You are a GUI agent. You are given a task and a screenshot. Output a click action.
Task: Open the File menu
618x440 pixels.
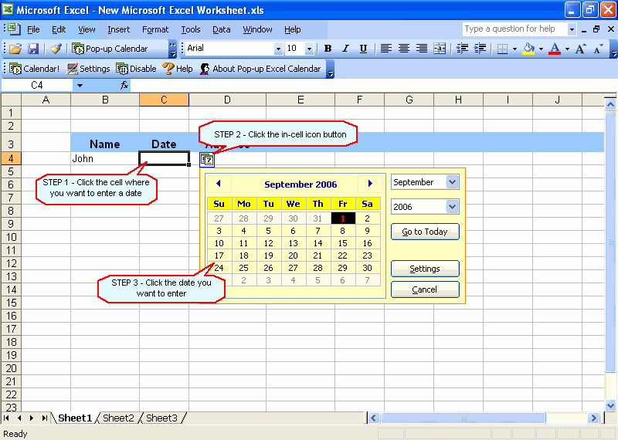tap(33, 29)
